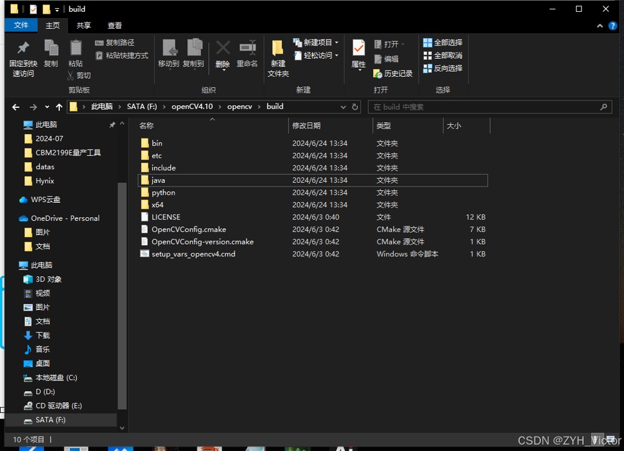Open the CBM2199E folder in sidebar

pos(62,153)
